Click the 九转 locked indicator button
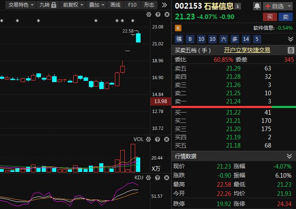Viewport: 296px width, 209px height. (x=48, y=5)
